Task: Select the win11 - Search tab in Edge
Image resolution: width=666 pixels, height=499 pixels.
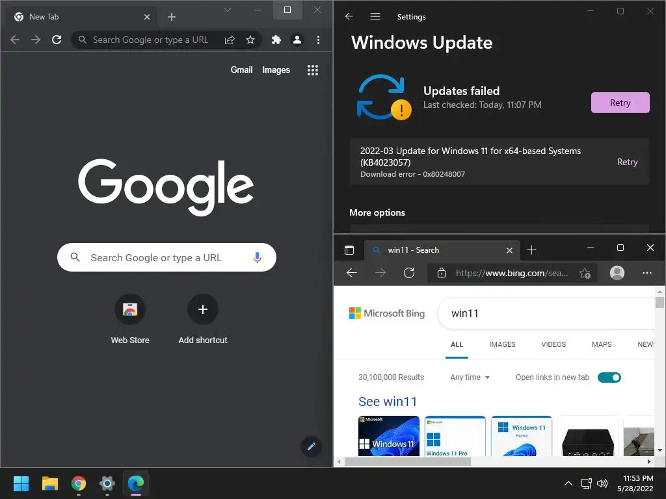Action: pos(442,250)
